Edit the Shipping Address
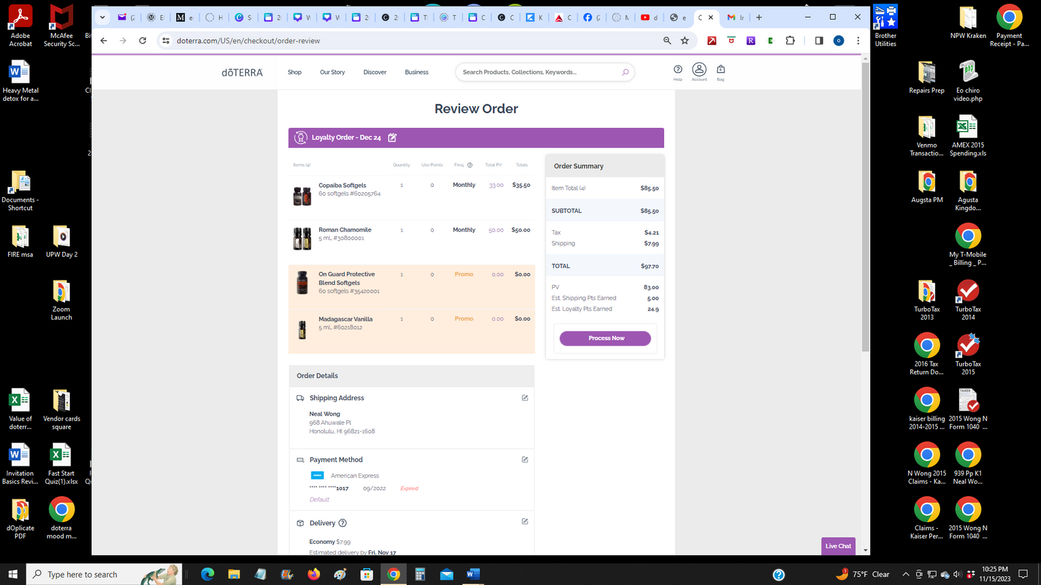Viewport: 1041px width, 585px height. coord(525,398)
